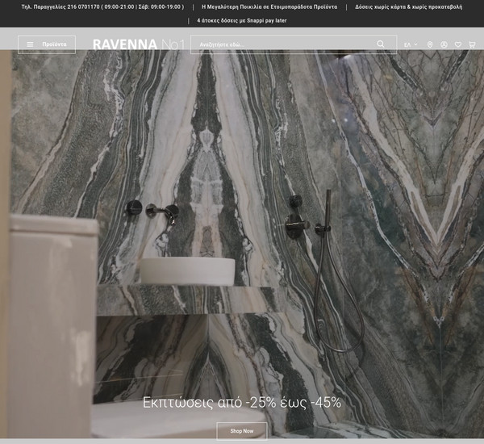Go to RAVENNA No1 home logo
The image size is (484, 444).
tap(138, 44)
